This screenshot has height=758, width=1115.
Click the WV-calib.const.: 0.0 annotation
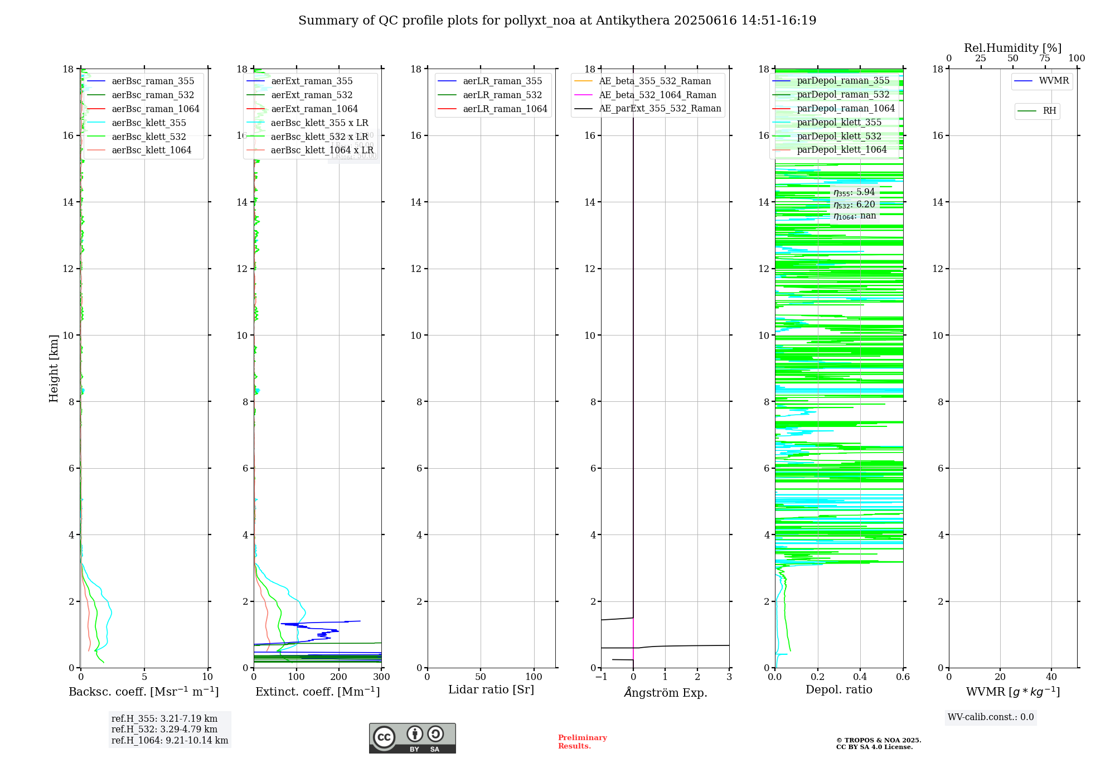(991, 717)
